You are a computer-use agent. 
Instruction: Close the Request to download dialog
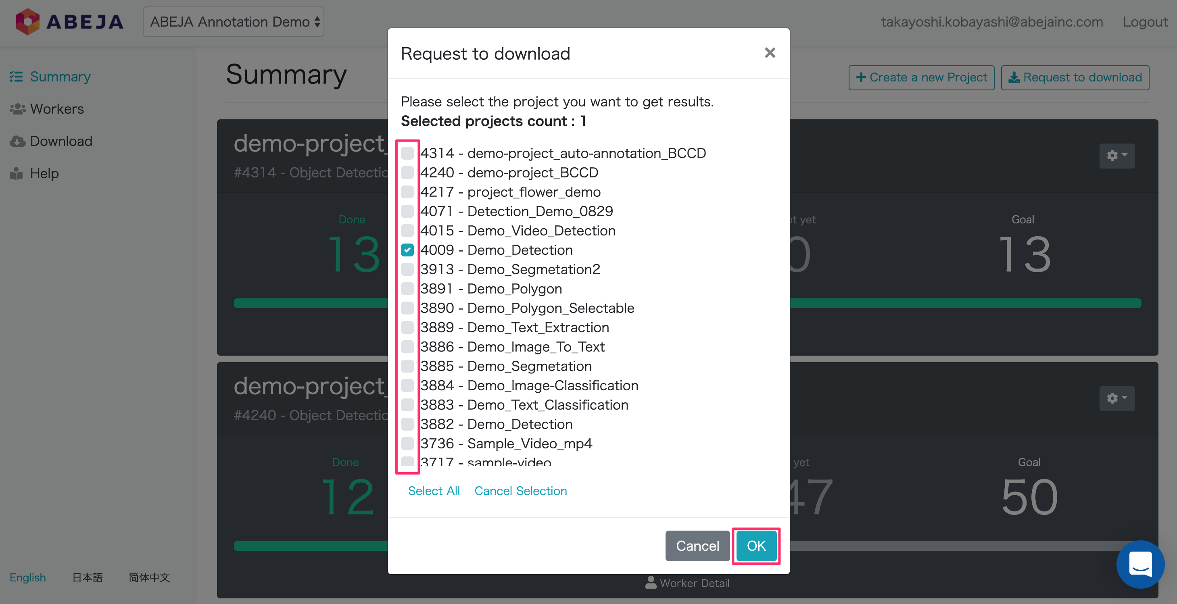point(770,53)
